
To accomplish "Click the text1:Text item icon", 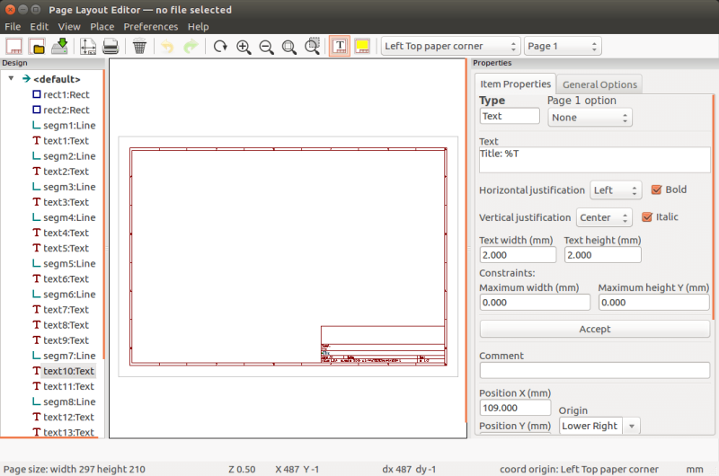I will tap(37, 141).
